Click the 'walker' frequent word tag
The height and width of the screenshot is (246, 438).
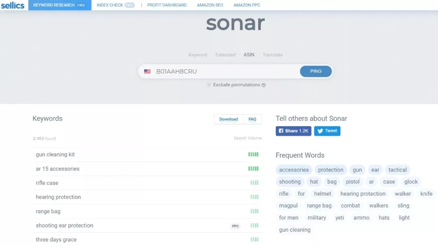(x=403, y=194)
